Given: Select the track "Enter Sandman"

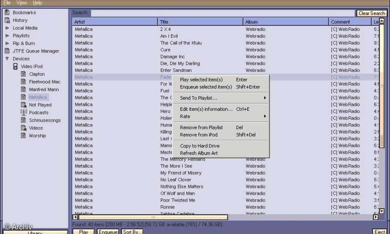Looking at the screenshot, I should coord(176,70).
